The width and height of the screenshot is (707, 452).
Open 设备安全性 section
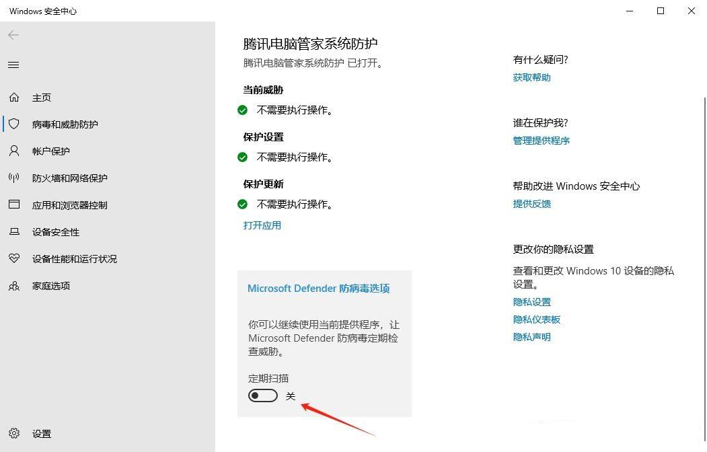(56, 232)
